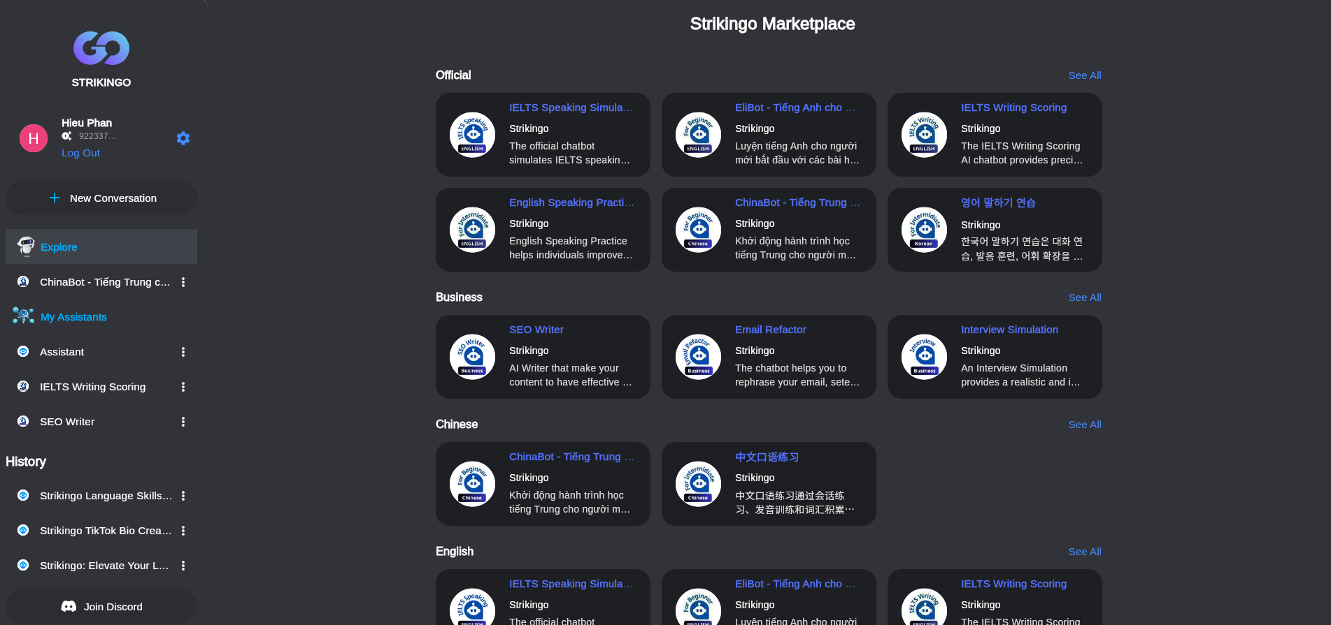The image size is (1331, 625).
Task: Click the sidebar SEO Writer icon
Action: click(x=23, y=421)
